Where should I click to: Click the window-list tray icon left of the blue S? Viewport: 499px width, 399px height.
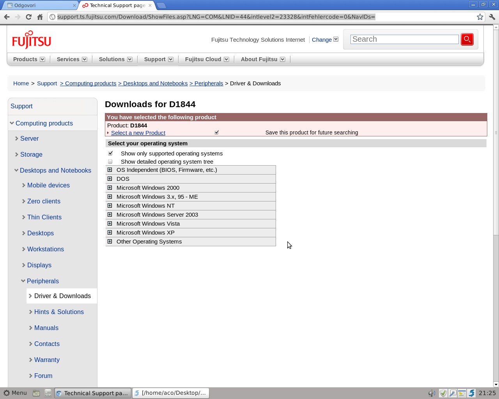(x=462, y=393)
